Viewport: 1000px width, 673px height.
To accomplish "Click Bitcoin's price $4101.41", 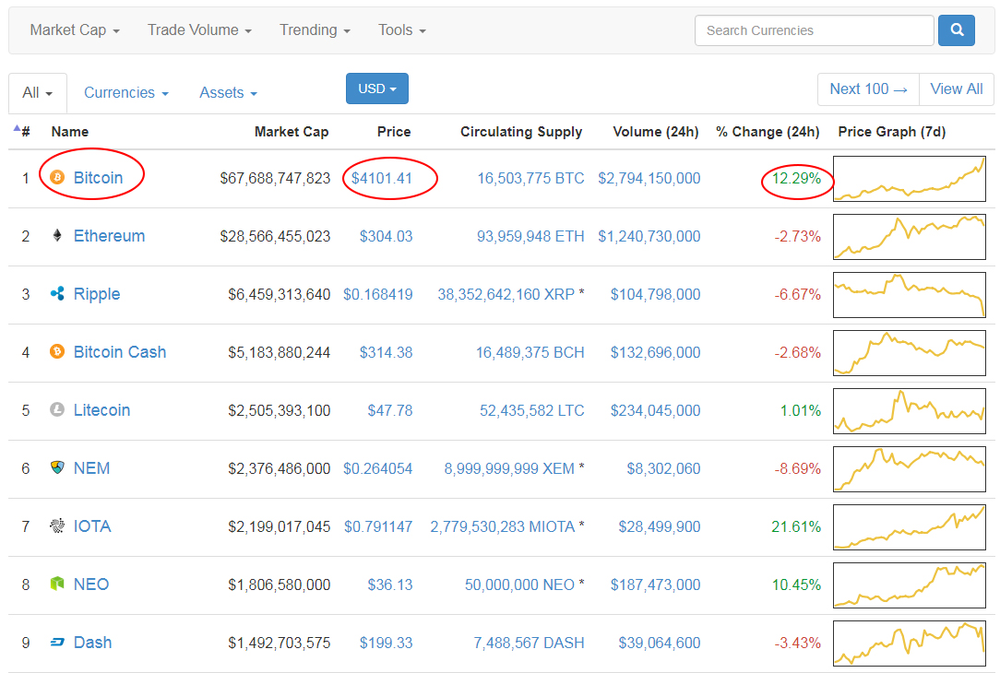I will click(x=382, y=178).
